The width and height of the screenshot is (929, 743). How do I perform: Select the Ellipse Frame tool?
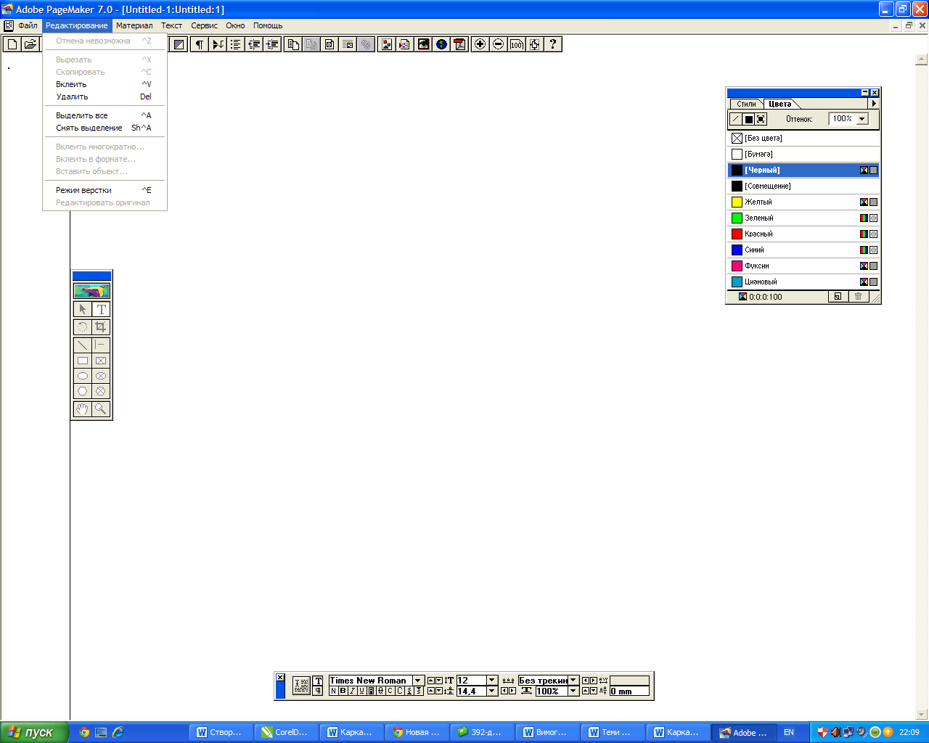click(101, 376)
